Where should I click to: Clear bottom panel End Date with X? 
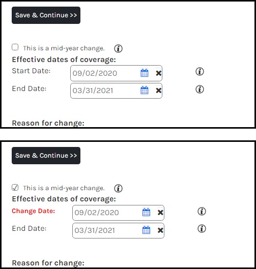click(160, 230)
